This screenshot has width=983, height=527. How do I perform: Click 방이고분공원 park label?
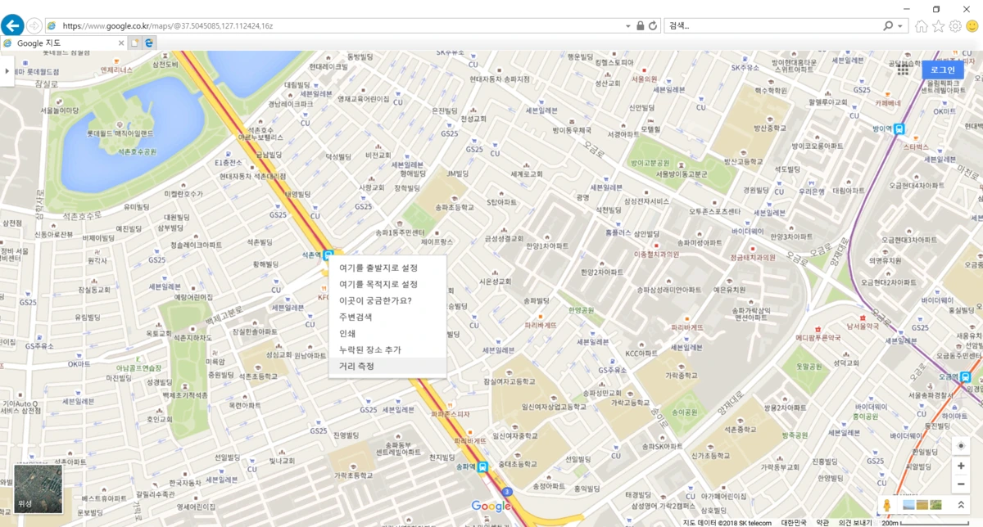coord(650,163)
